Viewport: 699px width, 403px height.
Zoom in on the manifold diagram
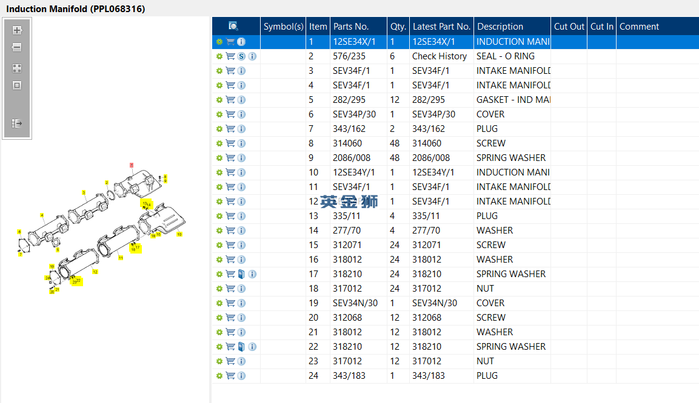(17, 30)
